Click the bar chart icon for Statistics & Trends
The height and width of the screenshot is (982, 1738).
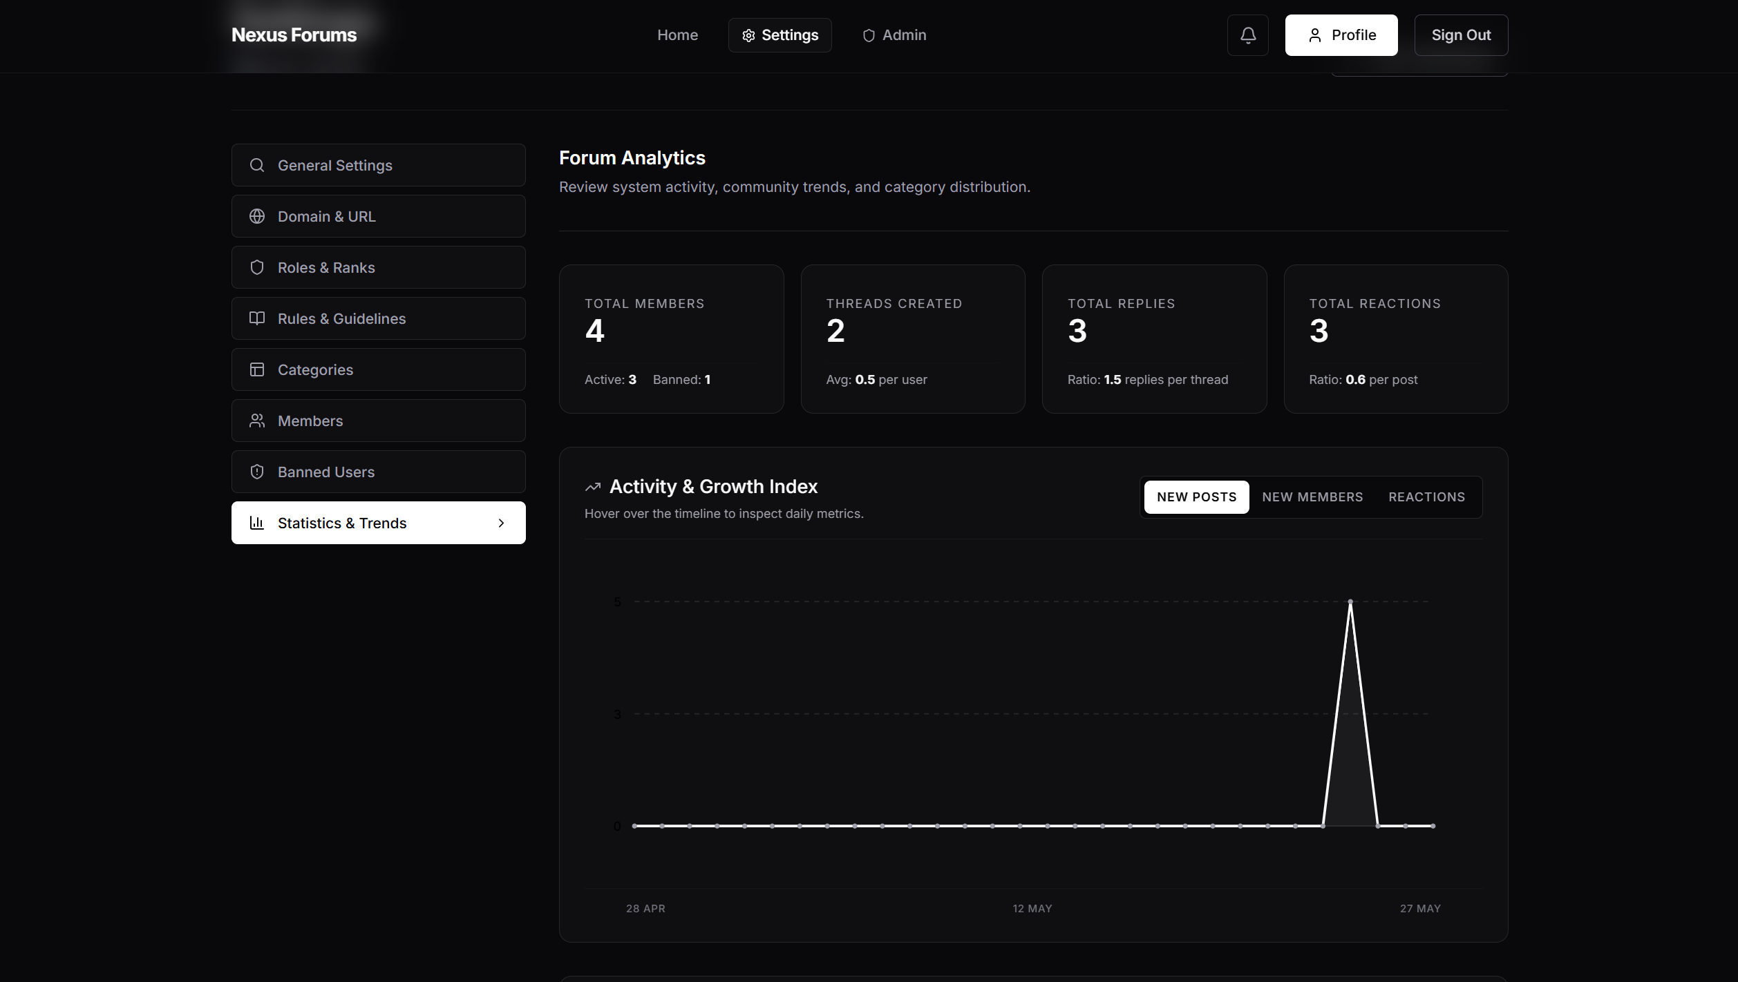[257, 523]
